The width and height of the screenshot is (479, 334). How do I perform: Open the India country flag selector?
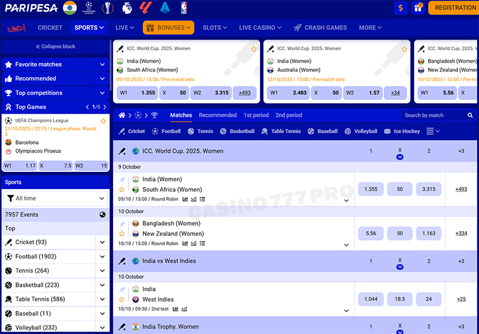(69, 8)
